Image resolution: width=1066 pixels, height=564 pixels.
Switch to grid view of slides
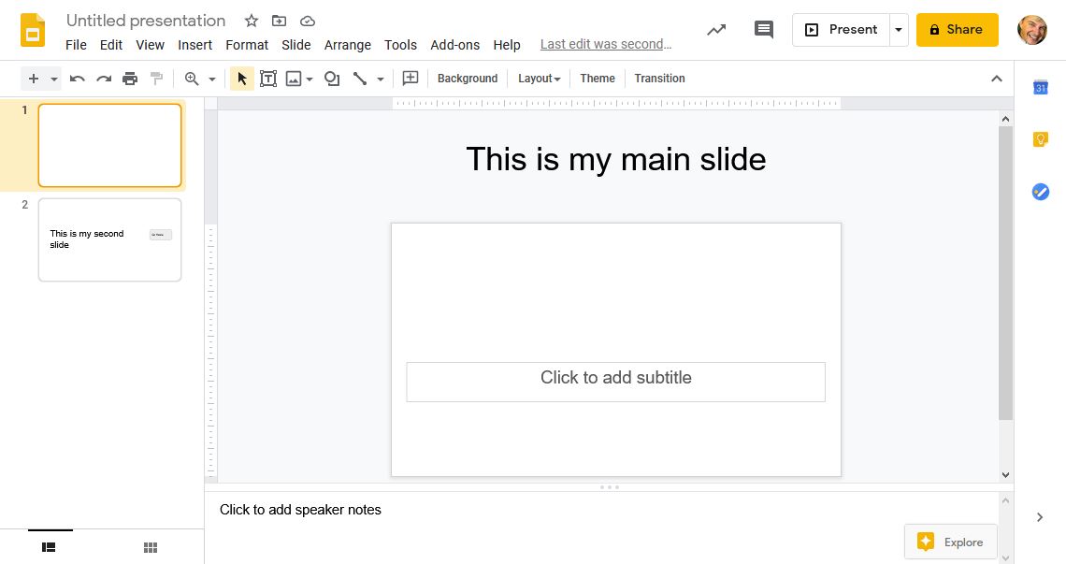(150, 547)
